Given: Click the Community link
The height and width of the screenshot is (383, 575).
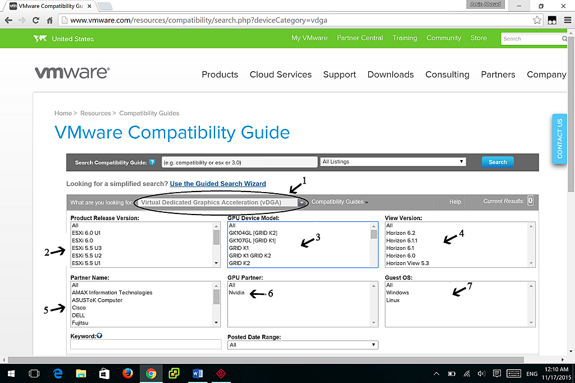Looking at the screenshot, I should pos(444,38).
